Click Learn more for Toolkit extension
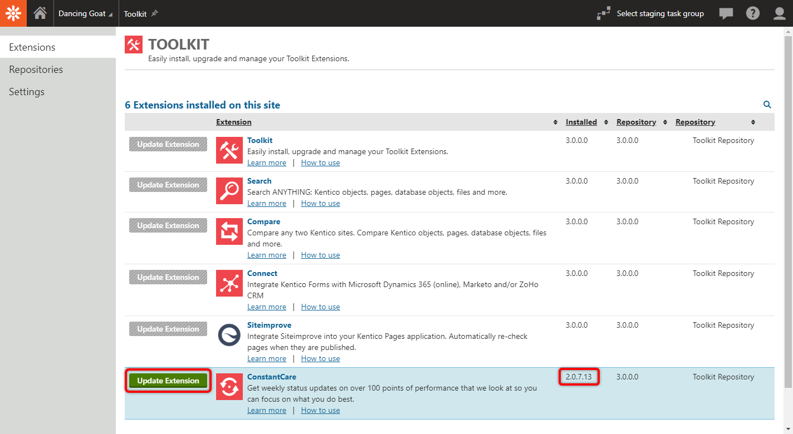This screenshot has width=793, height=434. 267,163
